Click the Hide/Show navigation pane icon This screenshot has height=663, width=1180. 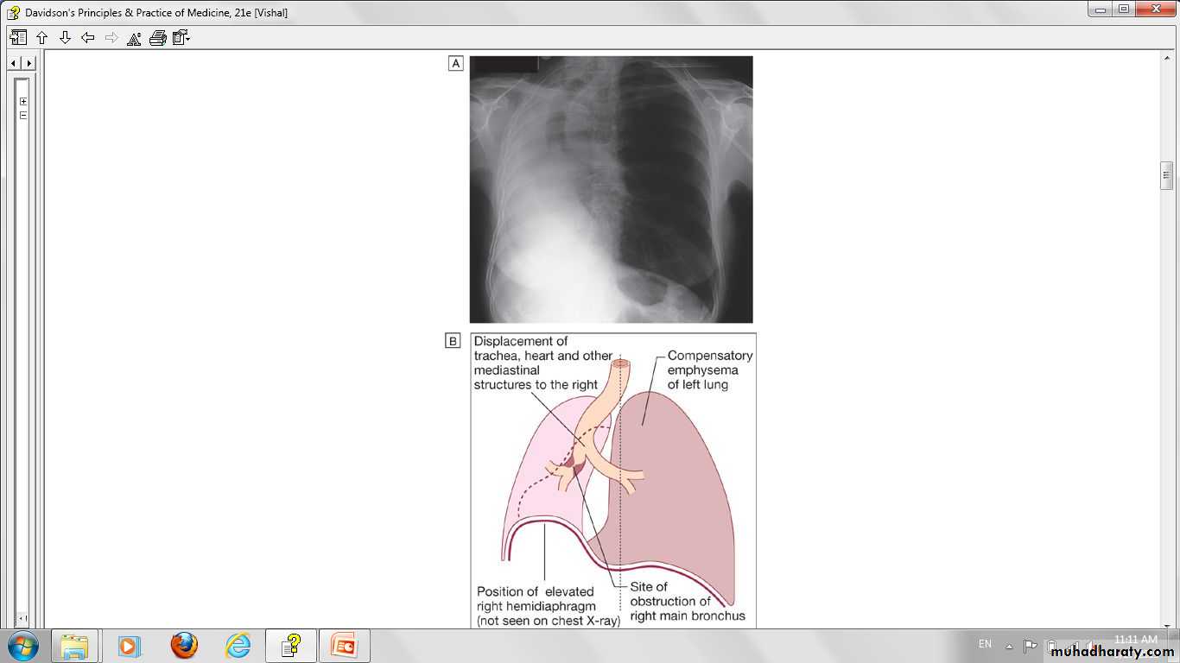coord(18,38)
